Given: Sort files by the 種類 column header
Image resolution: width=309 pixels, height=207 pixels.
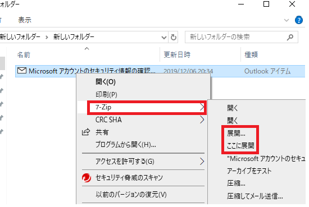Looking at the screenshot, I should tap(251, 54).
